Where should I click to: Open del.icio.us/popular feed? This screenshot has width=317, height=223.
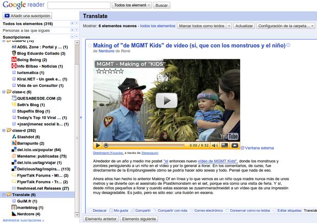coord(39,150)
